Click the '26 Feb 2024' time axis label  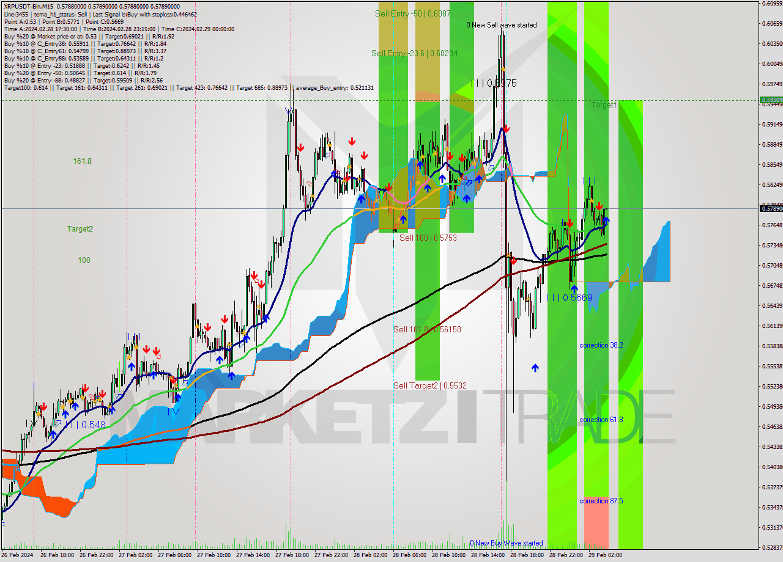pyautogui.click(x=18, y=555)
